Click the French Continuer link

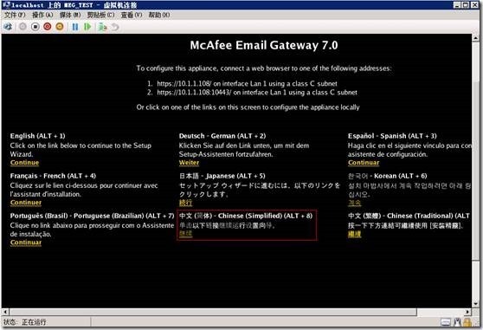click(x=26, y=203)
